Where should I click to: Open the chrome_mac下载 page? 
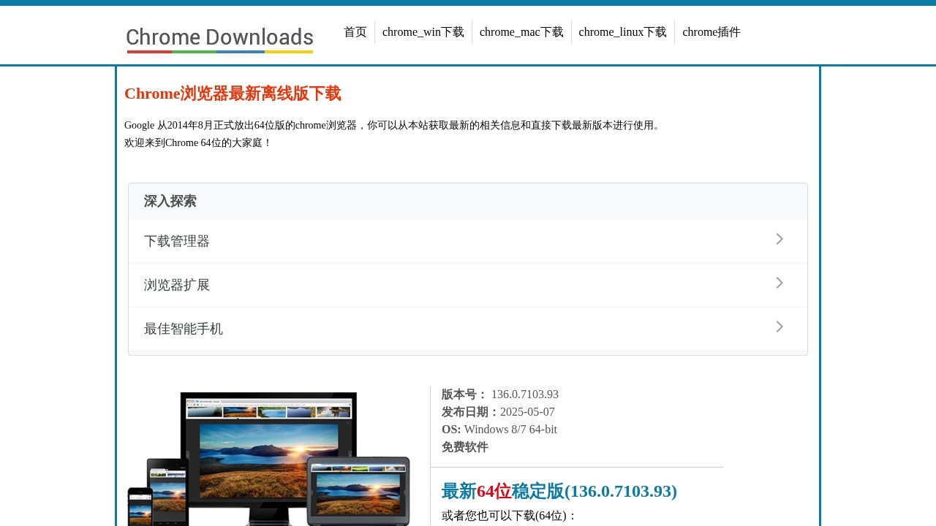[x=521, y=31]
